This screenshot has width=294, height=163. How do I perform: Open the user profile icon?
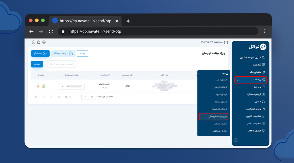(x=33, y=42)
